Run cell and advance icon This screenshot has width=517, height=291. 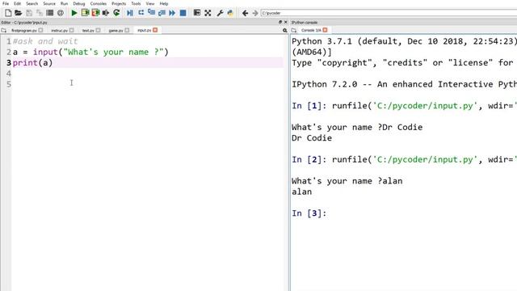[95, 13]
